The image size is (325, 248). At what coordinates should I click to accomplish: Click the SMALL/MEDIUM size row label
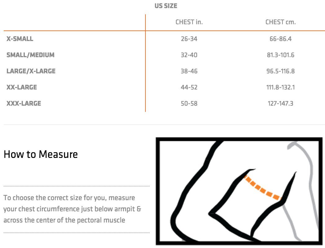pyautogui.click(x=30, y=55)
